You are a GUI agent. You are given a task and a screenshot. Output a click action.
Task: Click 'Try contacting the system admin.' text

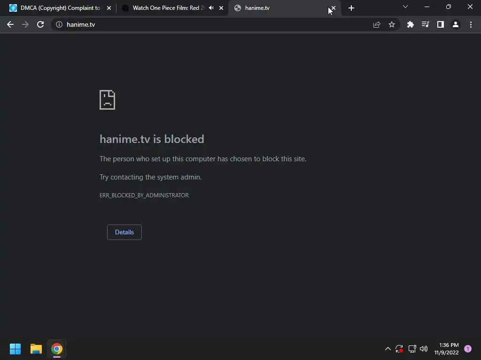point(151,177)
